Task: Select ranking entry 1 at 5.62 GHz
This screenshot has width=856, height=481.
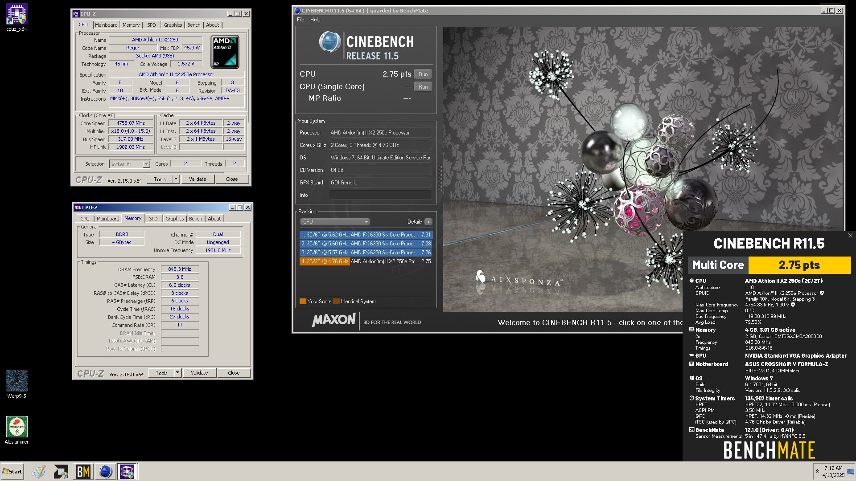Action: (x=366, y=235)
